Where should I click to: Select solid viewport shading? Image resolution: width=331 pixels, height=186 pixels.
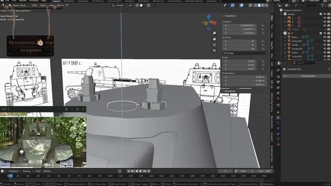click(x=259, y=6)
